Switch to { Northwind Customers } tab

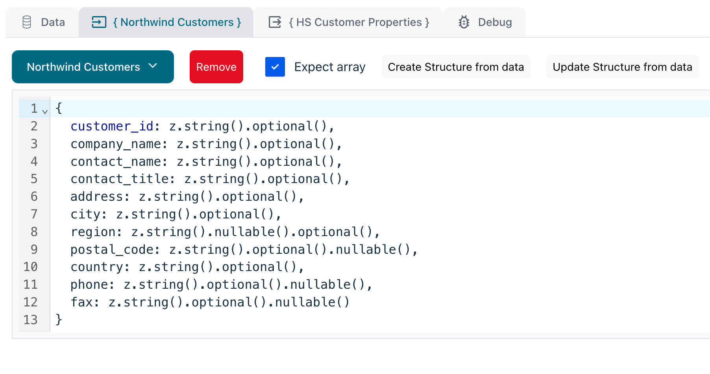166,22
